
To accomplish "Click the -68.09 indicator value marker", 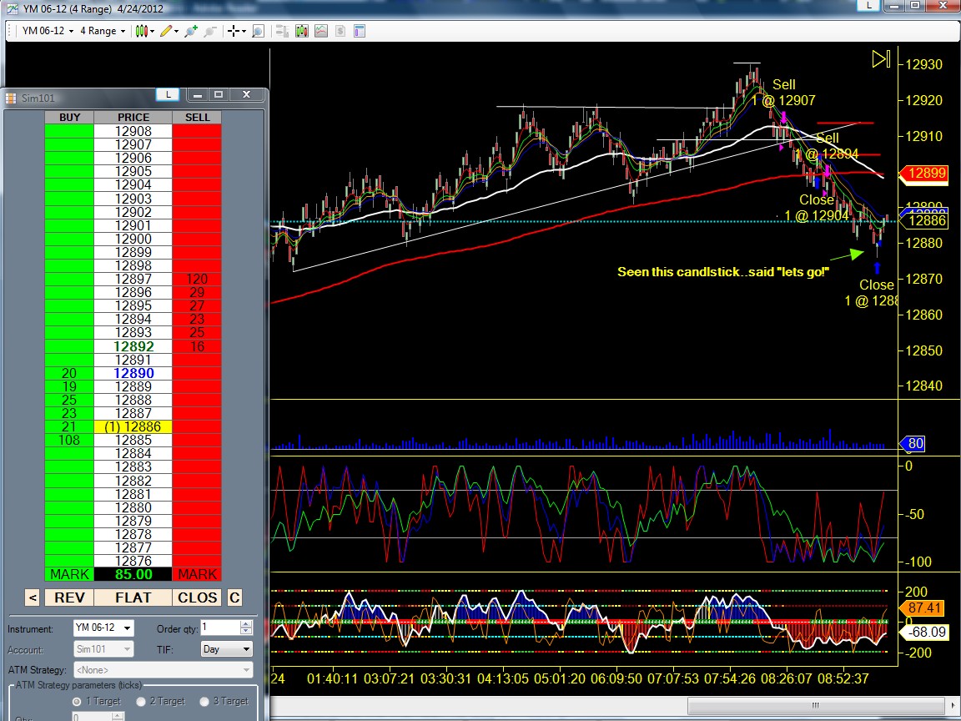I will click(x=923, y=632).
